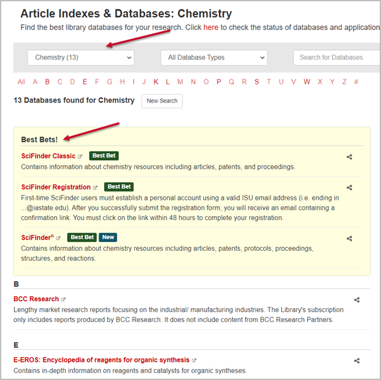The width and height of the screenshot is (381, 380).
Task: Click external link icon beside E-EROS title
Action: click(194, 360)
